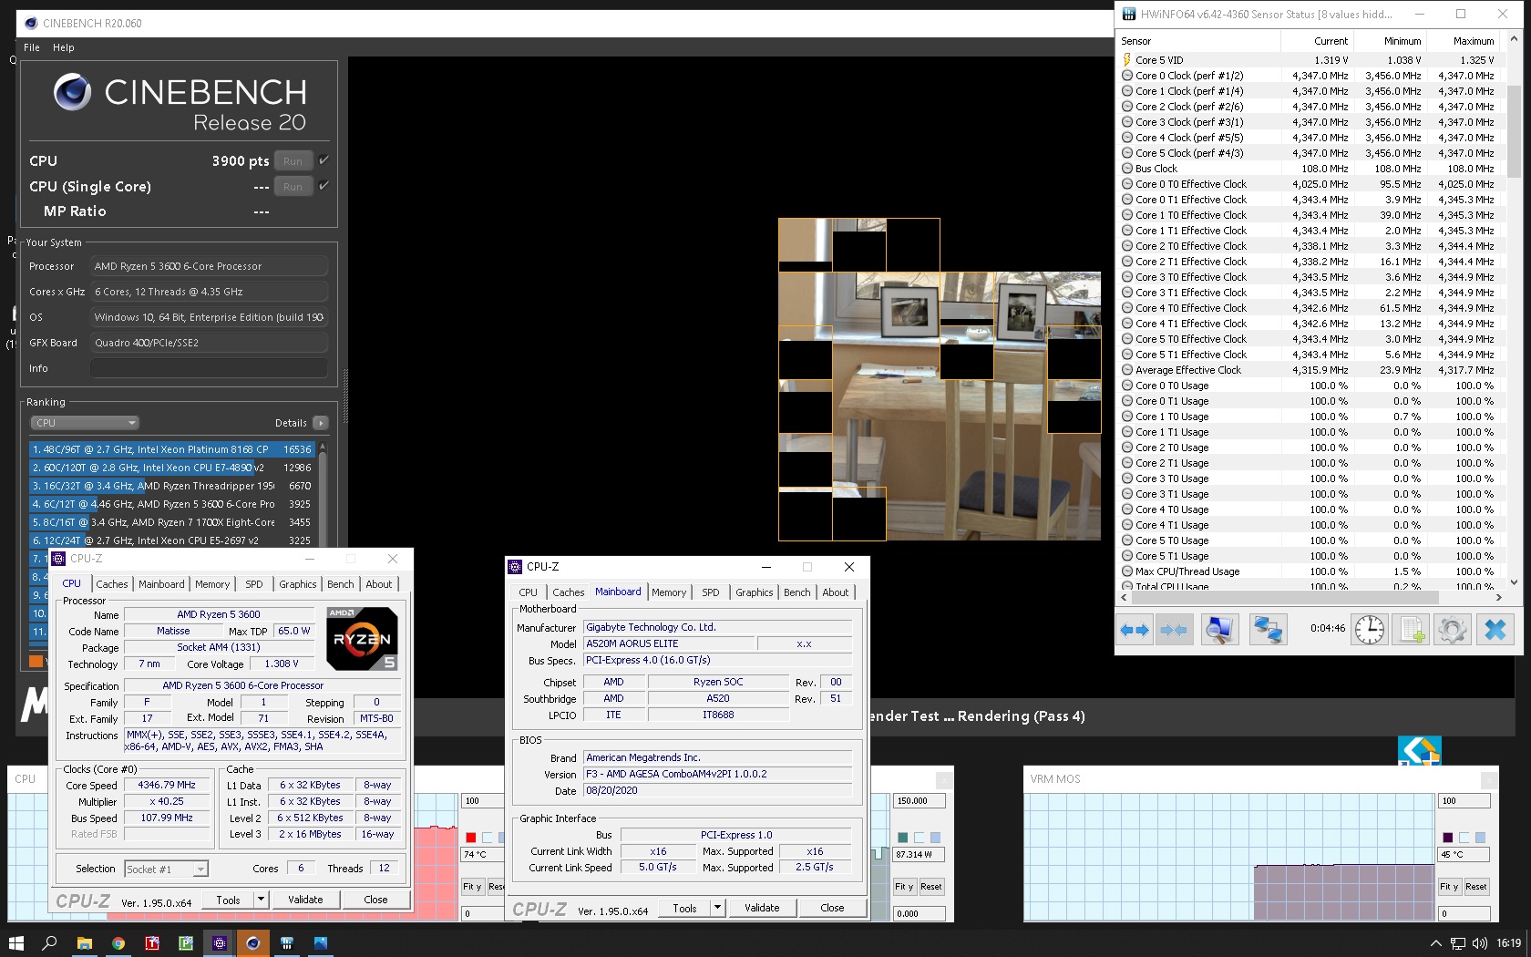
Task: Open SPD tab in Mainboard CPU-Z window
Action: pos(711,592)
